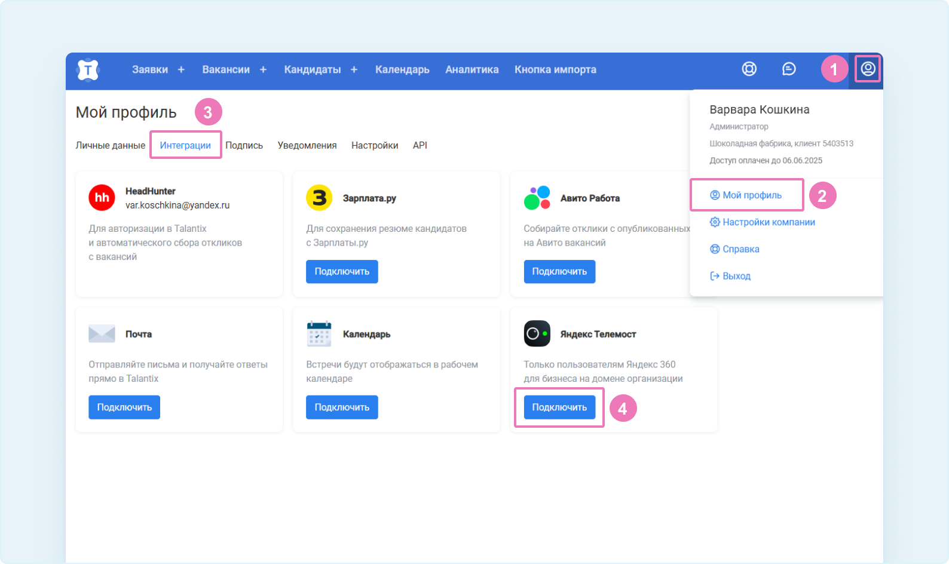Go to Календарь in top navigation
Image resolution: width=949 pixels, height=564 pixels.
(x=402, y=70)
